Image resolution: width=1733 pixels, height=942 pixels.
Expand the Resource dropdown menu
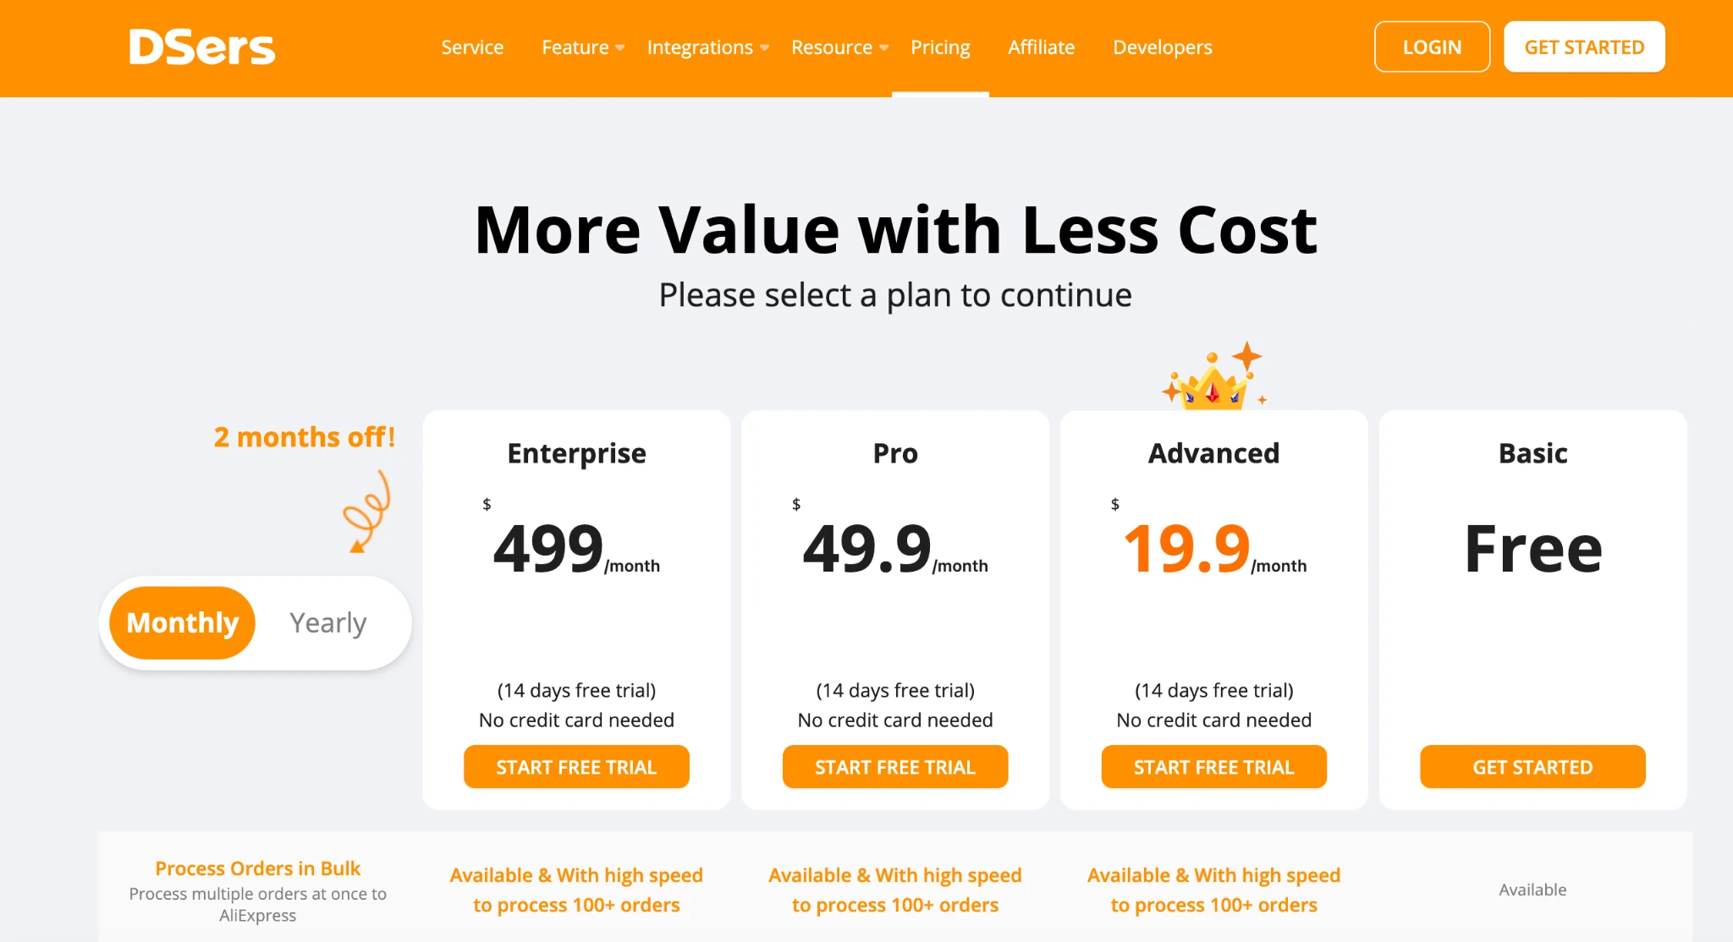pyautogui.click(x=839, y=47)
